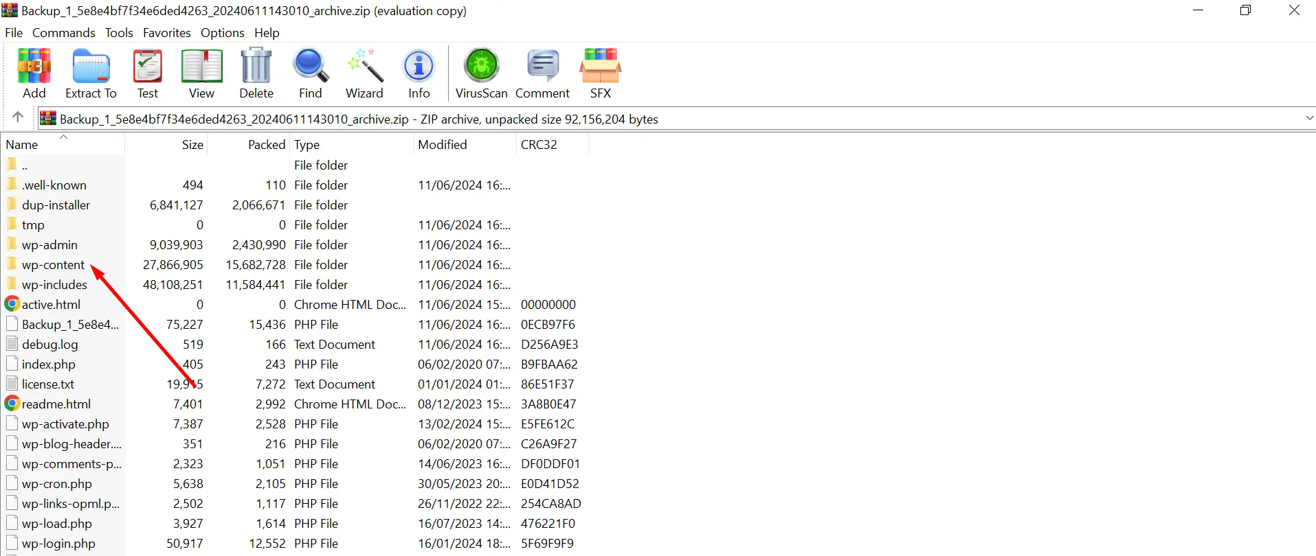Open the Favorites menu
Viewport: 1316px width, 556px height.
[x=167, y=33]
